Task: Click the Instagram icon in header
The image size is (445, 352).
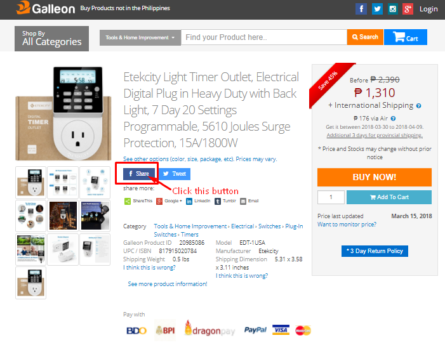Action: (x=393, y=9)
